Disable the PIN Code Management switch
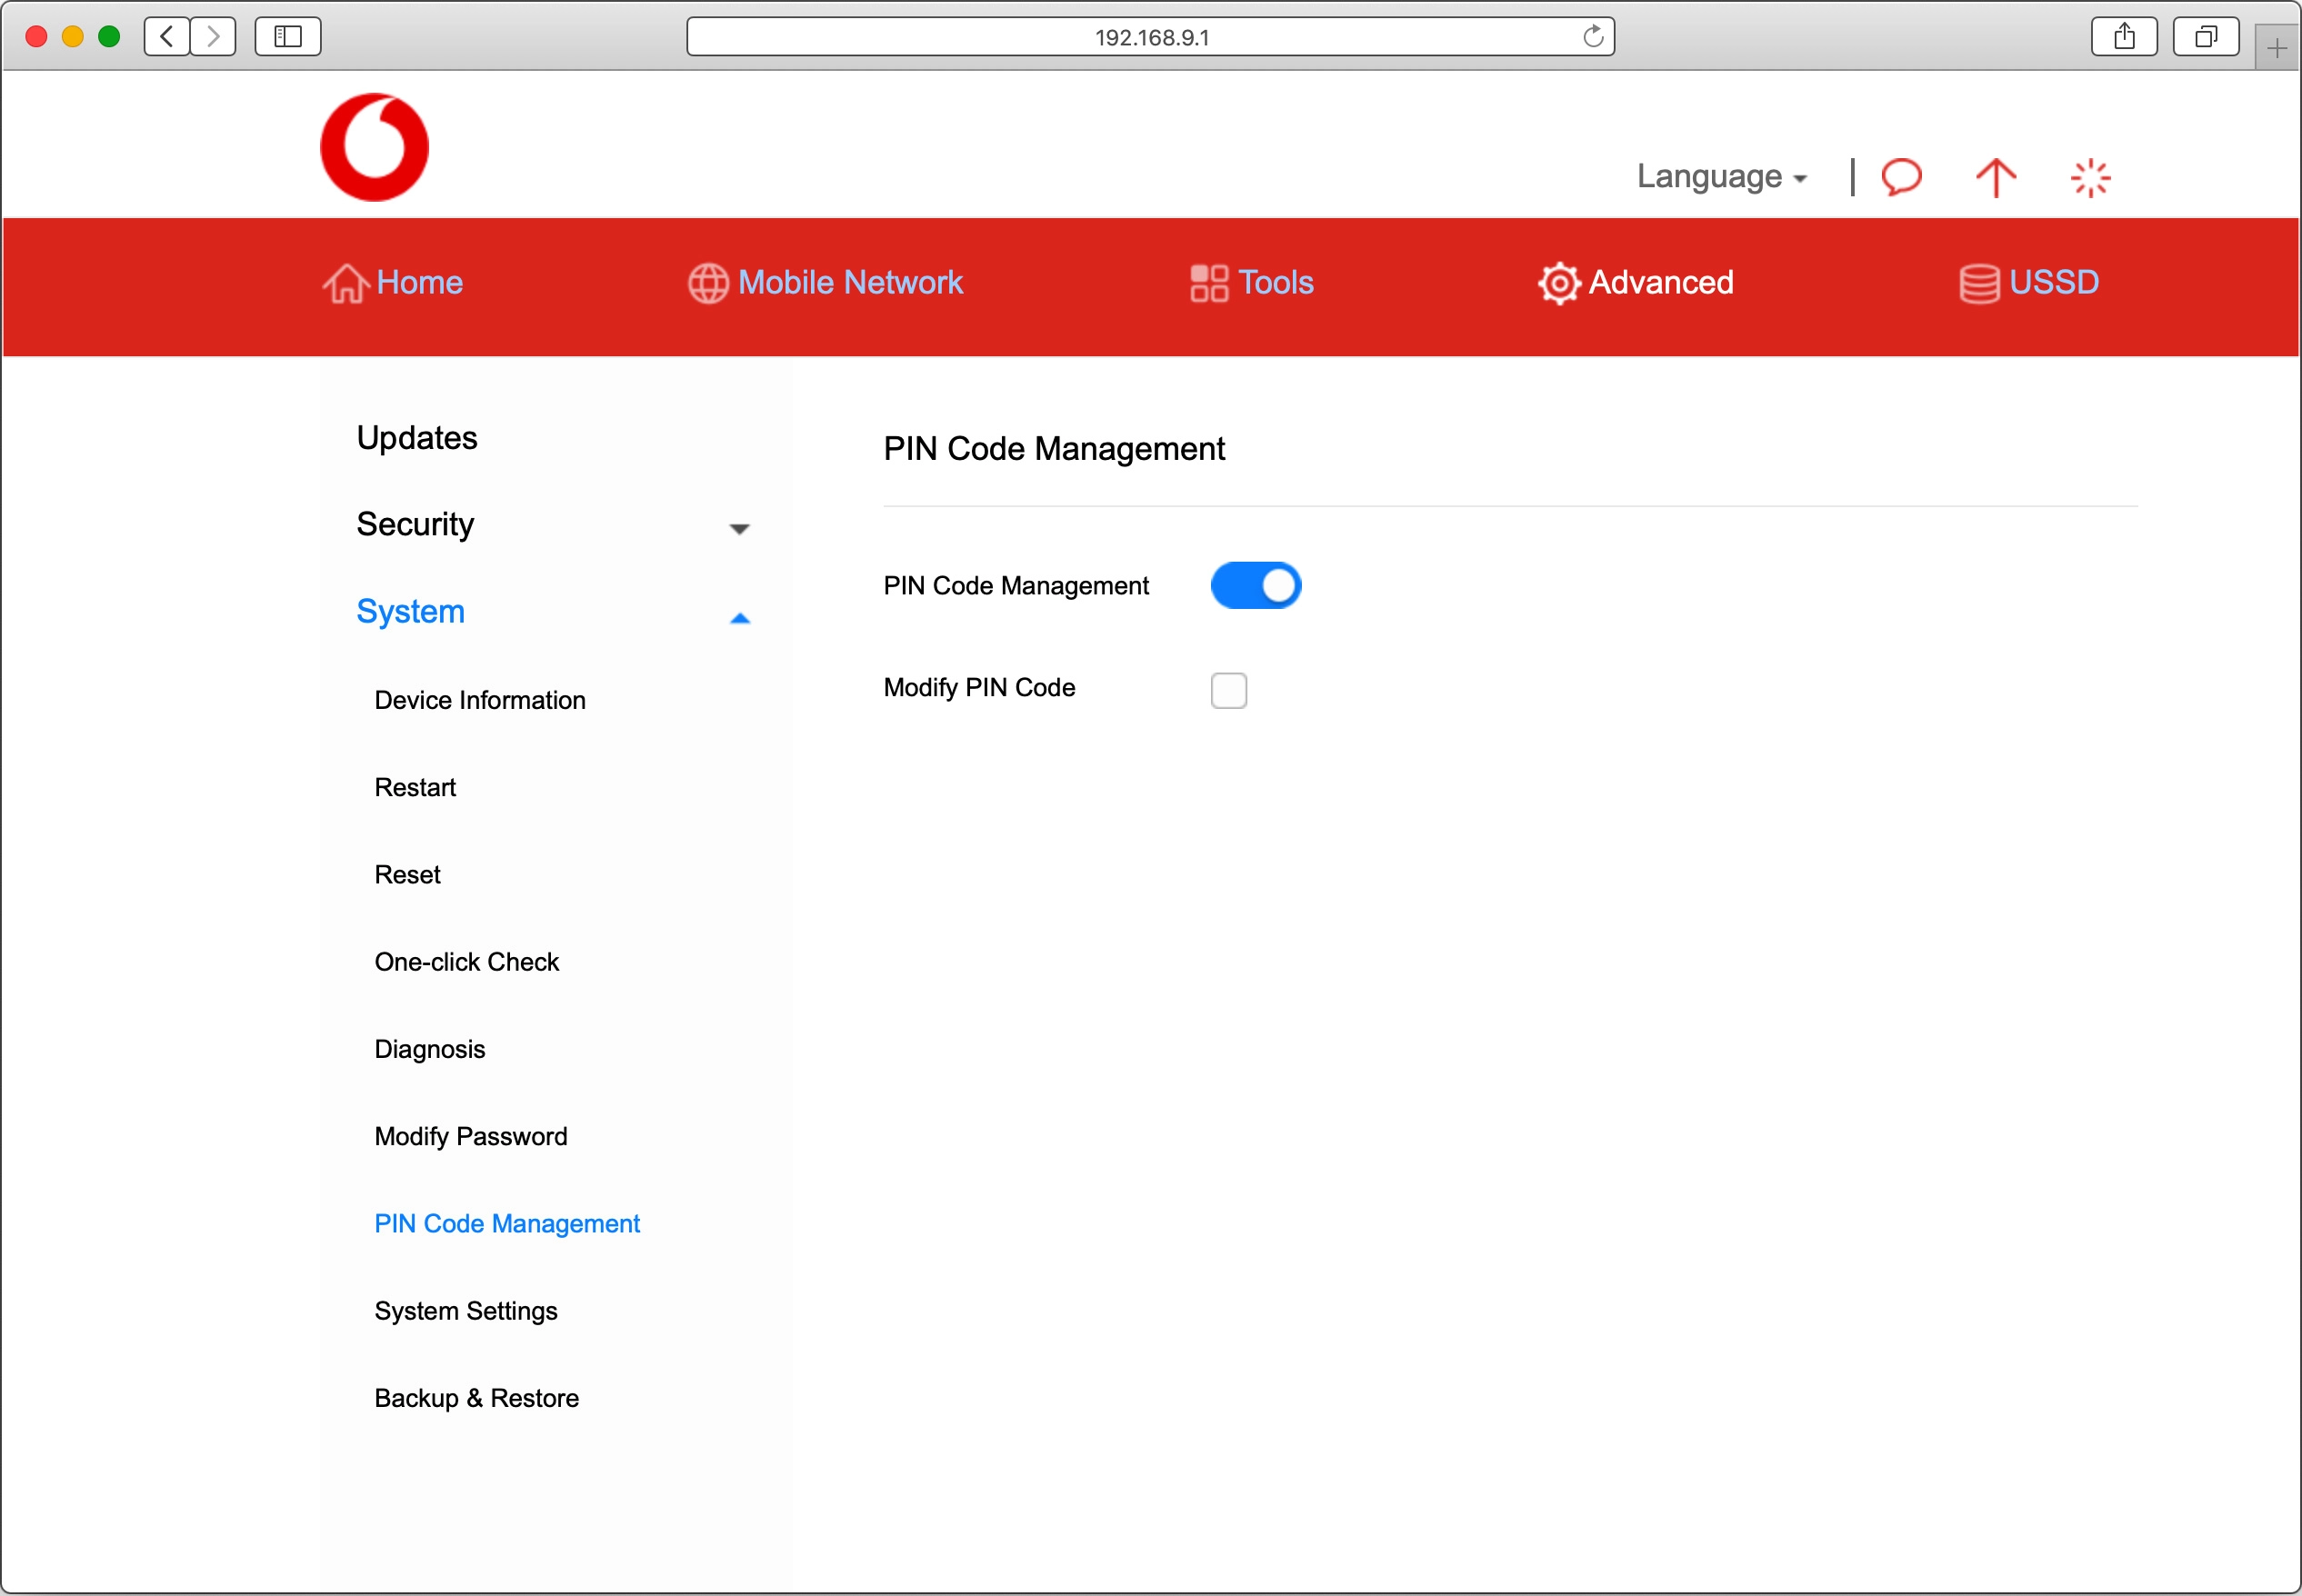This screenshot has width=2302, height=1596. click(1255, 585)
